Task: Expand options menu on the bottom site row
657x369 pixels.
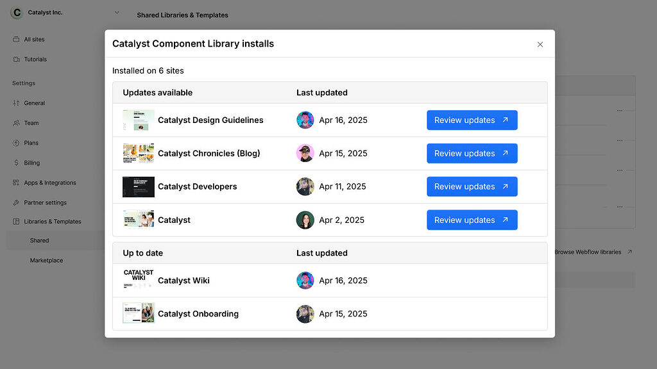Action: click(x=620, y=206)
